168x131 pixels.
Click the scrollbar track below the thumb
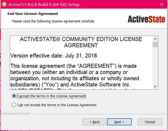pos(155,65)
